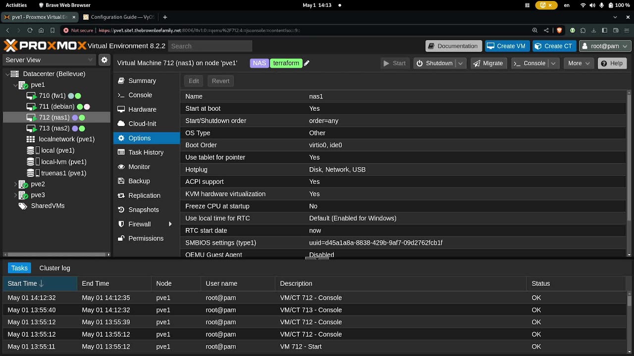Stop screen sharing indicator in top bar
The width and height of the screenshot is (634, 356).
546,5
